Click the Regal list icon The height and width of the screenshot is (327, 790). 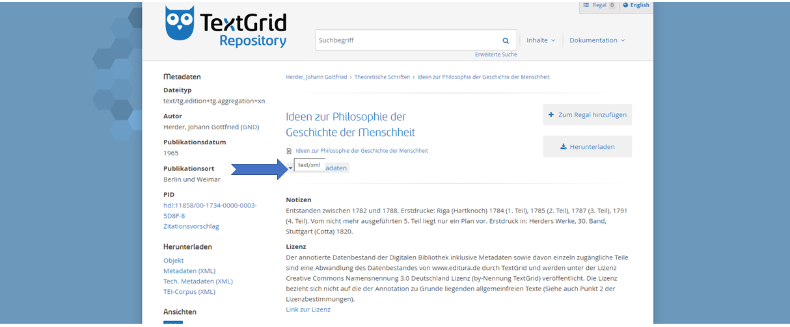click(586, 5)
